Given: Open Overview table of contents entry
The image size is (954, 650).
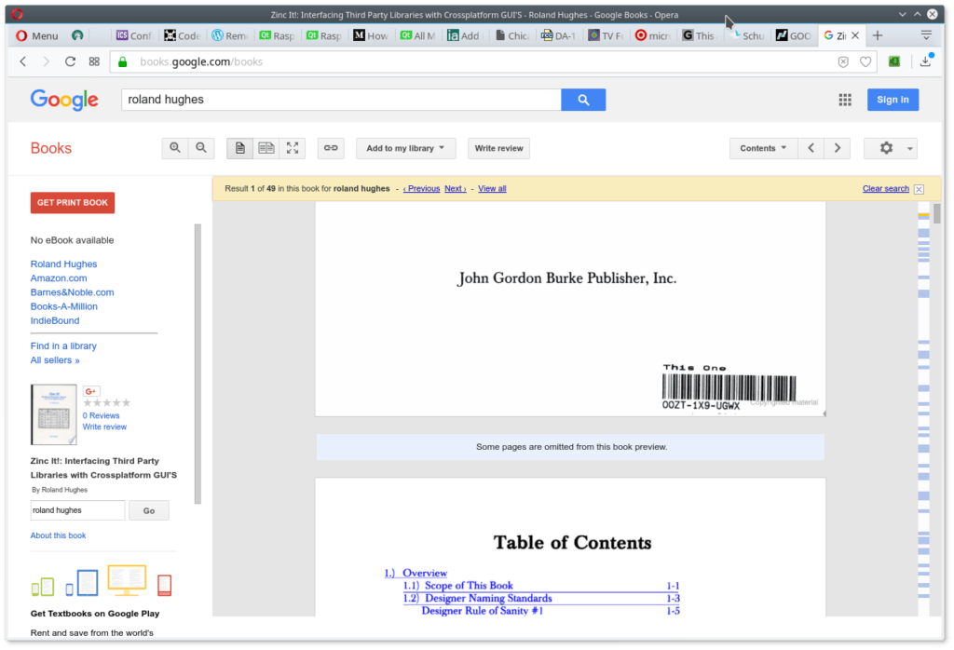Looking at the screenshot, I should pos(416,574).
